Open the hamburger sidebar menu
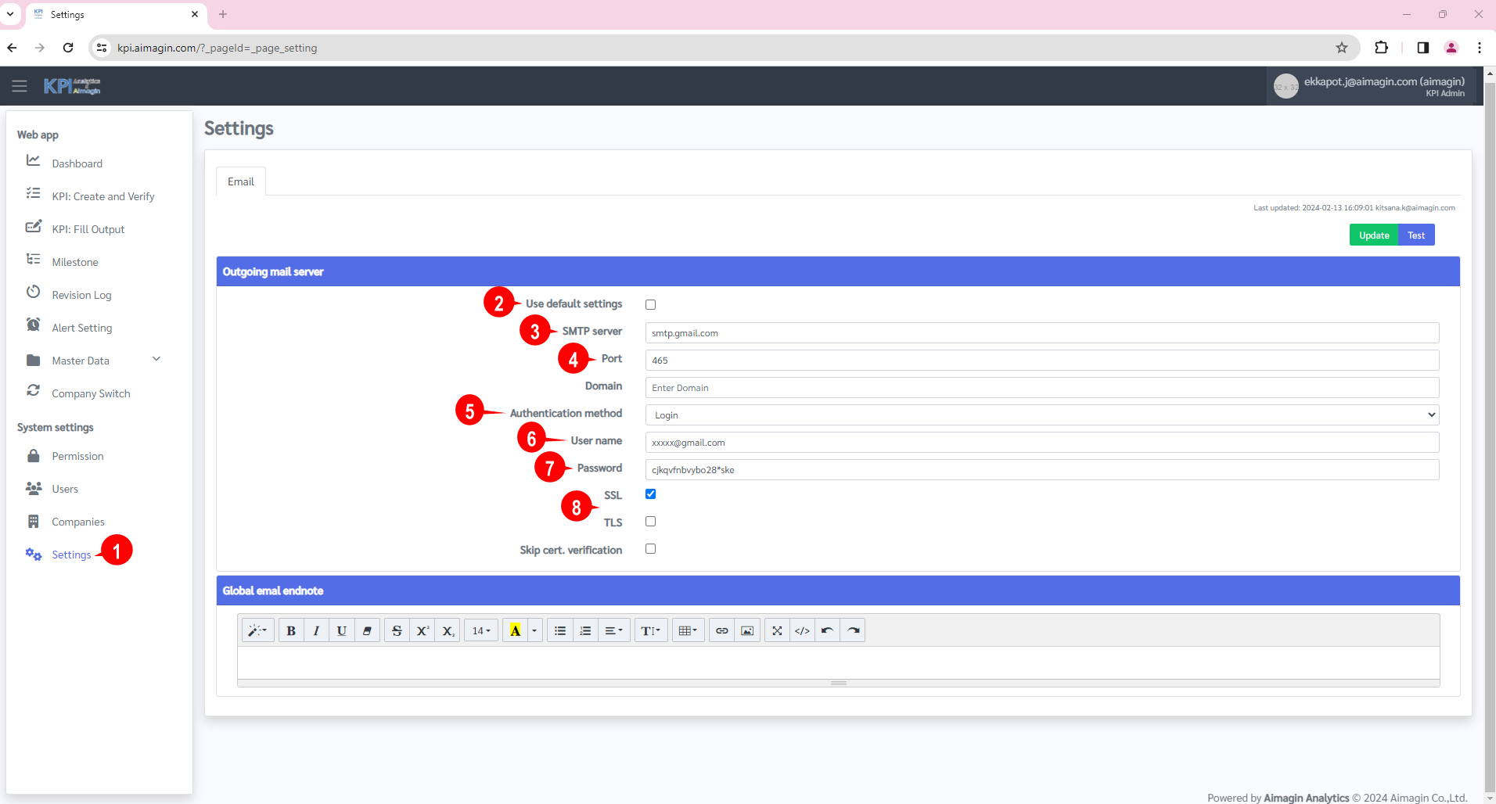 pyautogui.click(x=20, y=86)
